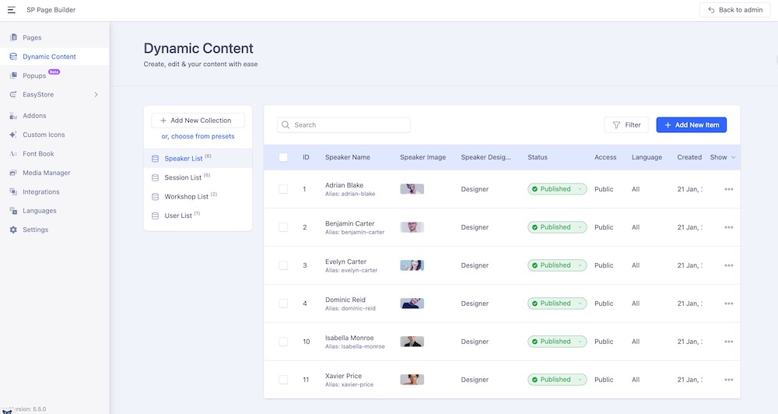Check the select-all header checkbox
This screenshot has height=414, width=778.
click(x=283, y=157)
